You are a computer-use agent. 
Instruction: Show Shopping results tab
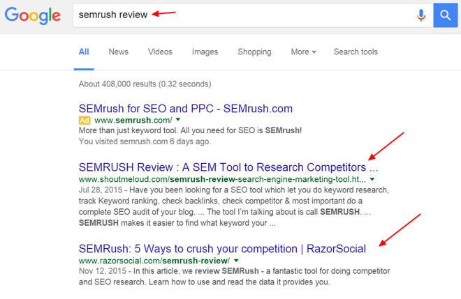click(254, 52)
